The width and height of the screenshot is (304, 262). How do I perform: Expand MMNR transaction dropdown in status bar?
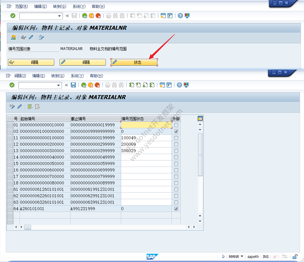(x=242, y=256)
